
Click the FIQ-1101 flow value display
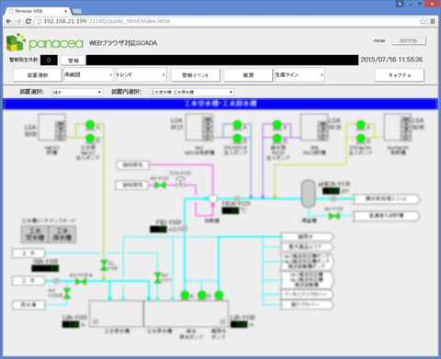tap(158, 229)
